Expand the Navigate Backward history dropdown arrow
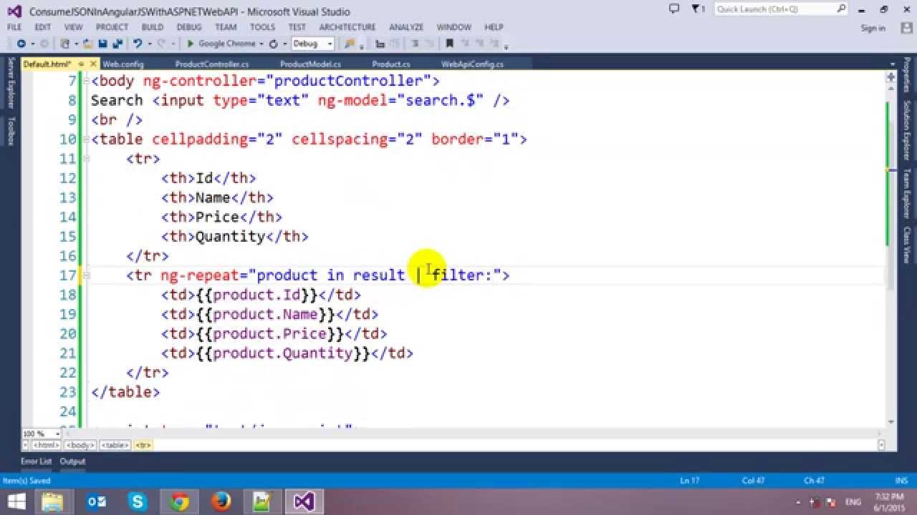This screenshot has width=917, height=515. pyautogui.click(x=33, y=44)
